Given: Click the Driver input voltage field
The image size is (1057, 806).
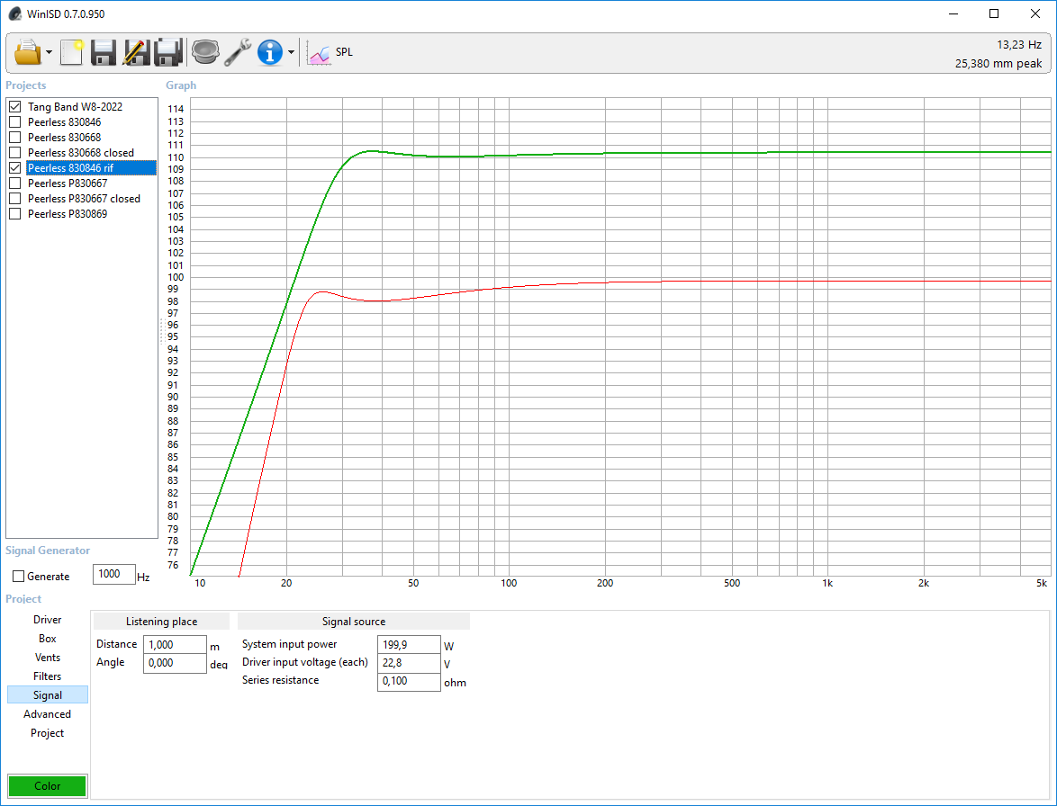Looking at the screenshot, I should click(x=409, y=663).
